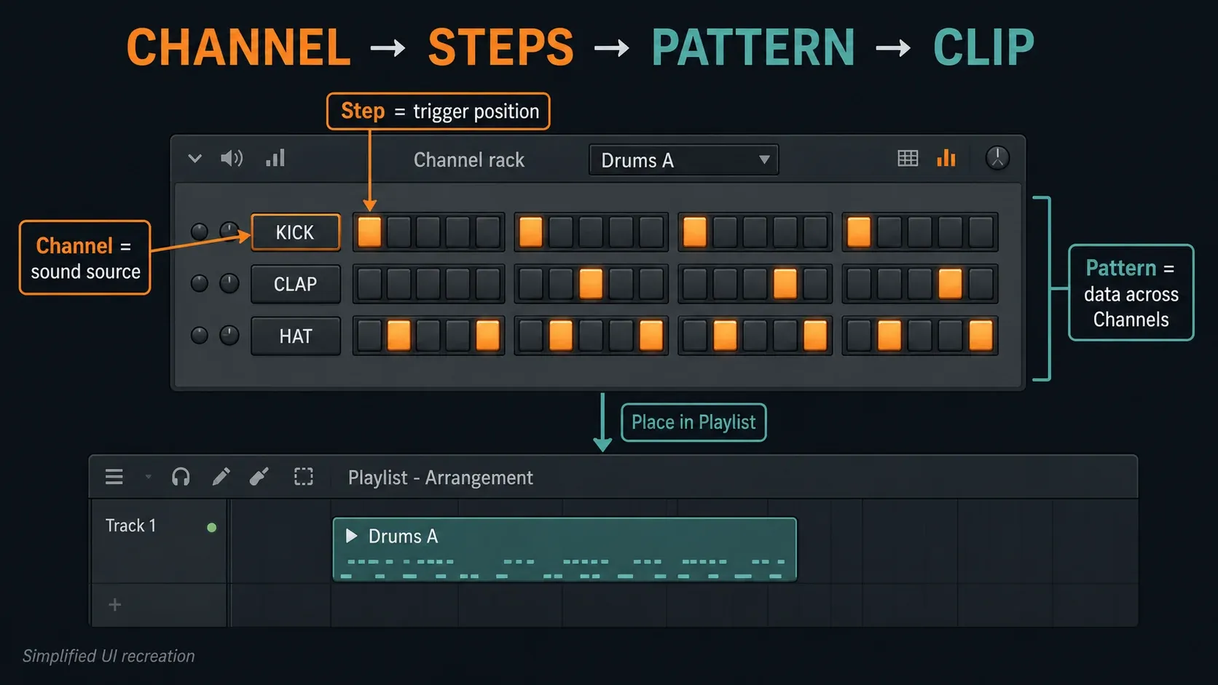
Task: Toggle the orange graph editor bars icon
Action: pyautogui.click(x=946, y=158)
